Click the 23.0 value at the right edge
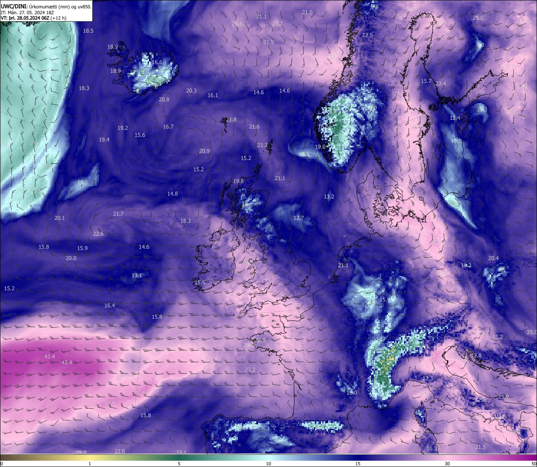Screen dimensions: 537x467 (x=532, y=332)
